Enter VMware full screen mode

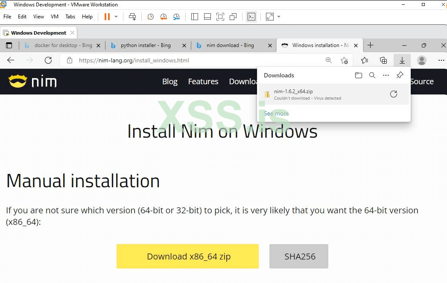(x=220, y=17)
